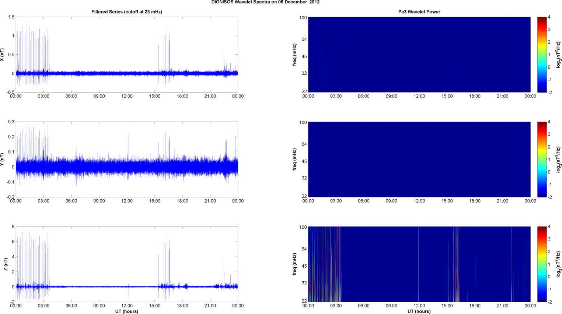Click the '0.3' tick on the Y plot
The height and width of the screenshot is (314, 562).
pos(11,122)
